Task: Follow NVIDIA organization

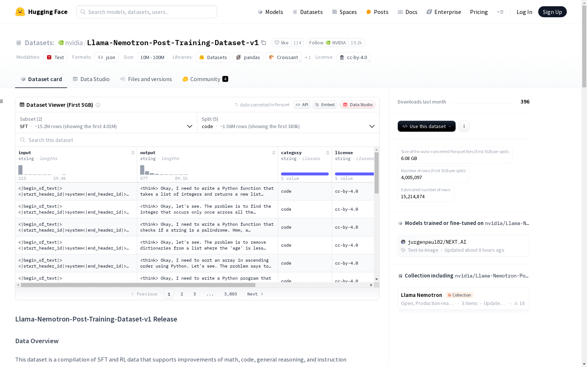Action: (x=327, y=43)
